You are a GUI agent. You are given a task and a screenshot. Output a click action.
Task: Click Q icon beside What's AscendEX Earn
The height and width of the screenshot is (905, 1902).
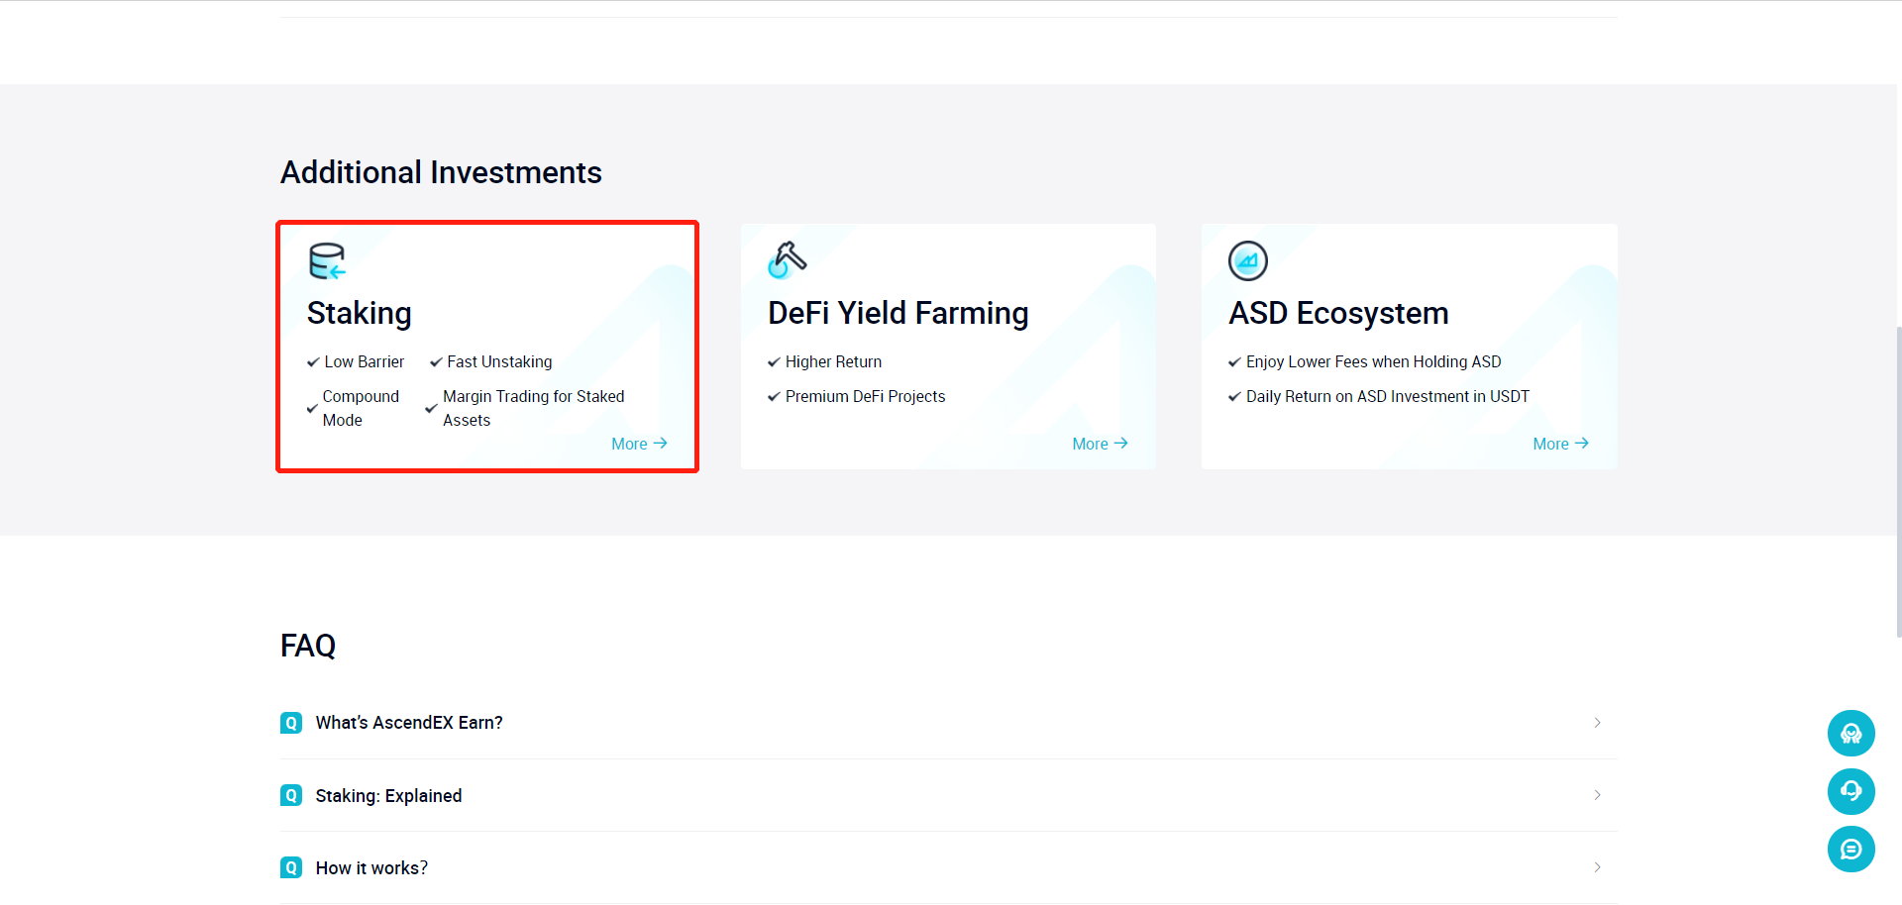pyautogui.click(x=291, y=723)
